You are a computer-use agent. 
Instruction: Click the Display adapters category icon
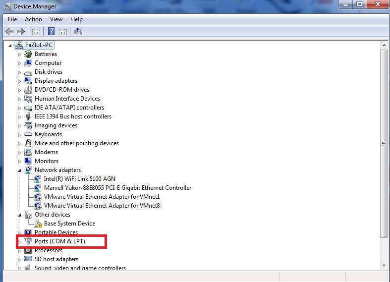(x=28, y=81)
